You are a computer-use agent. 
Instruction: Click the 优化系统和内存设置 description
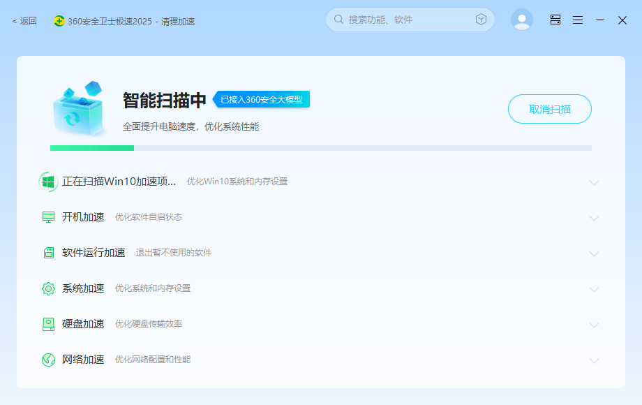coord(153,288)
